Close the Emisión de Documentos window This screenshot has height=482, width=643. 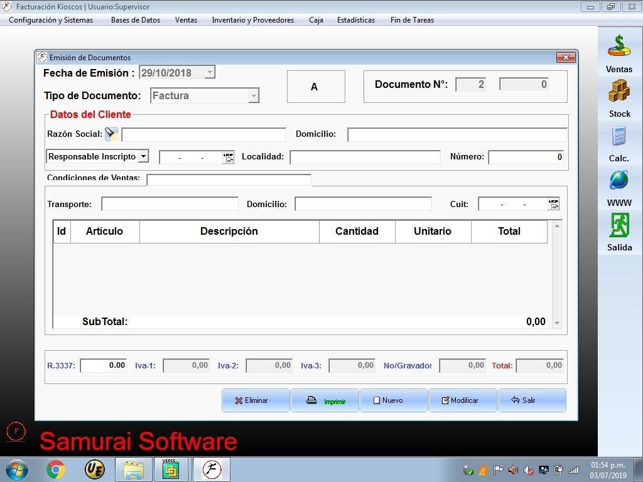(x=566, y=57)
